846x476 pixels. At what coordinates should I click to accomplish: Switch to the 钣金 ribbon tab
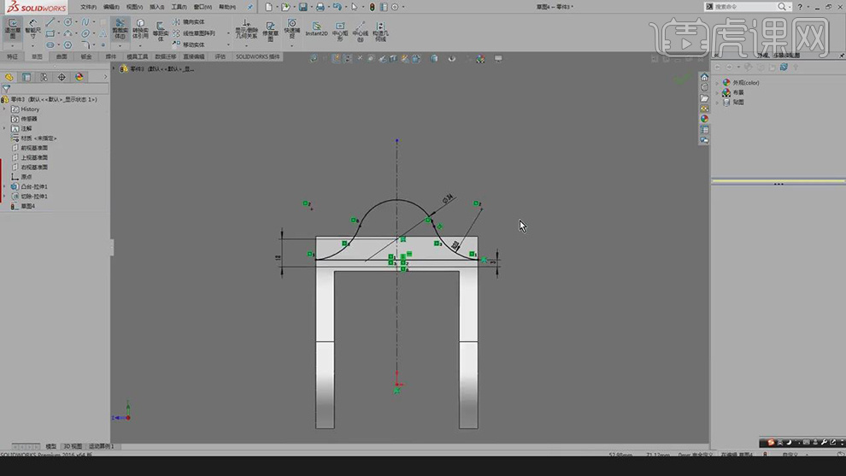click(86, 56)
